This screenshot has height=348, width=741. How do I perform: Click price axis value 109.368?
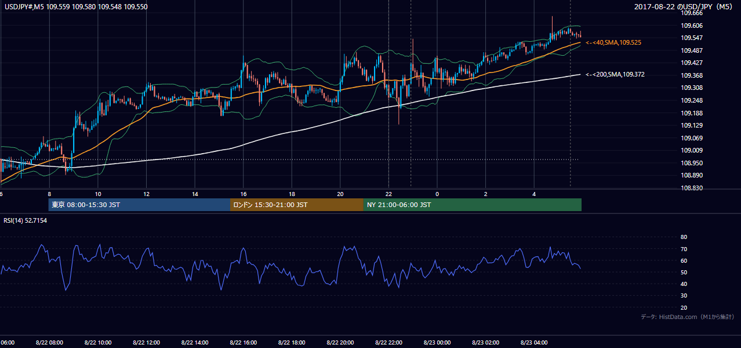pos(692,75)
